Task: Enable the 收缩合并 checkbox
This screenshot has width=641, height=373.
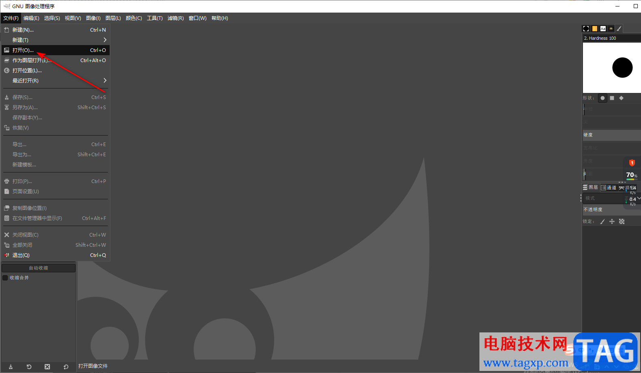Action: pos(5,278)
